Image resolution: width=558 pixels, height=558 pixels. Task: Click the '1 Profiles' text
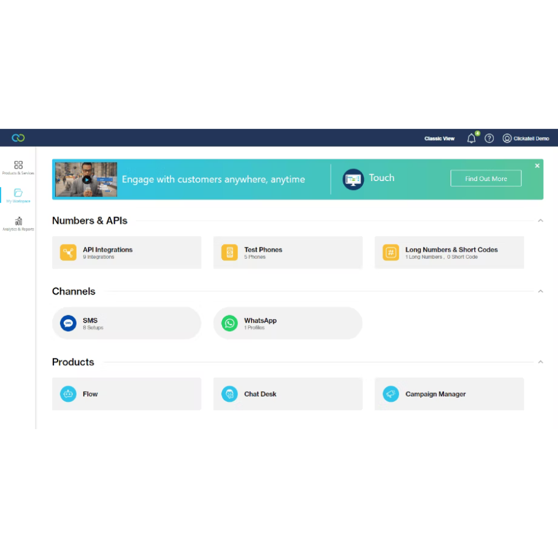pos(254,328)
